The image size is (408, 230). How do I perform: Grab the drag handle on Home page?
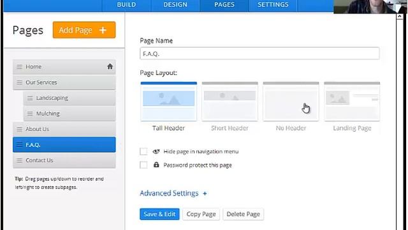click(20, 66)
